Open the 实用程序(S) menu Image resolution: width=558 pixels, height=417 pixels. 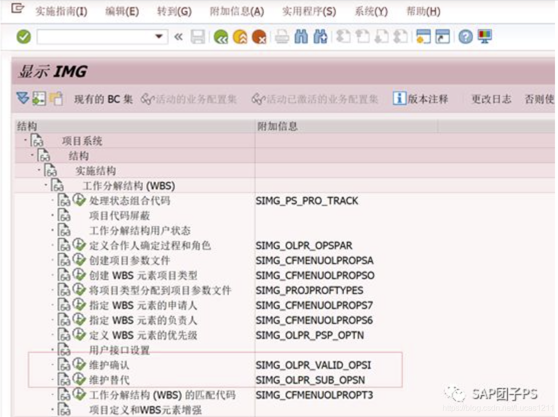(309, 11)
